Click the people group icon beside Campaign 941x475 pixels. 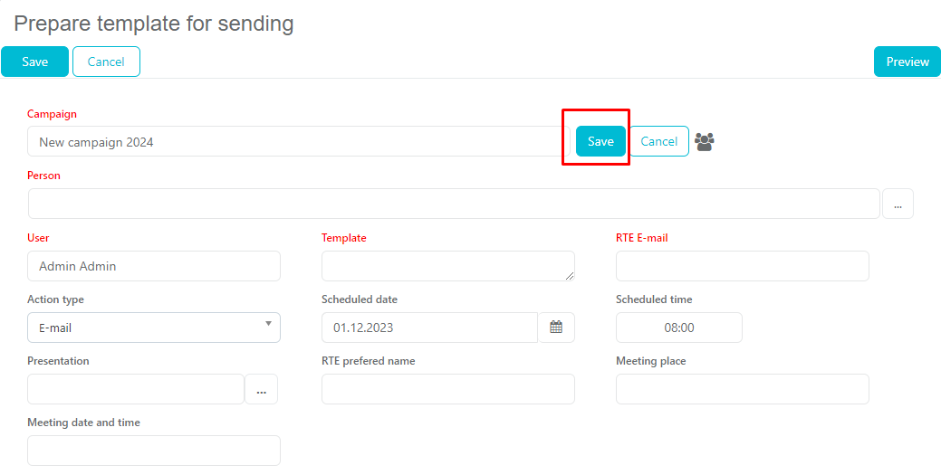pyautogui.click(x=704, y=141)
